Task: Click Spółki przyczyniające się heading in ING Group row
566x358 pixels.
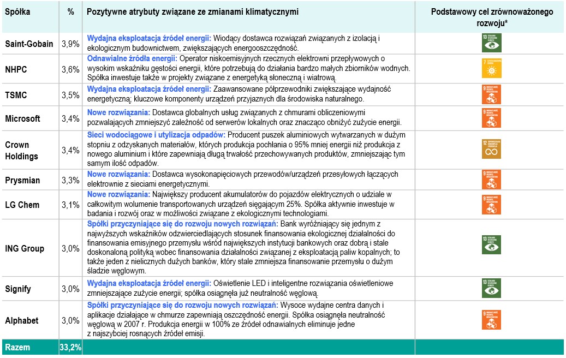Action: (x=183, y=224)
